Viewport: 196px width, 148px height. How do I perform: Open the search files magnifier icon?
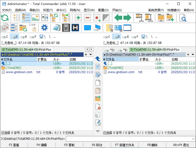coord(183,18)
